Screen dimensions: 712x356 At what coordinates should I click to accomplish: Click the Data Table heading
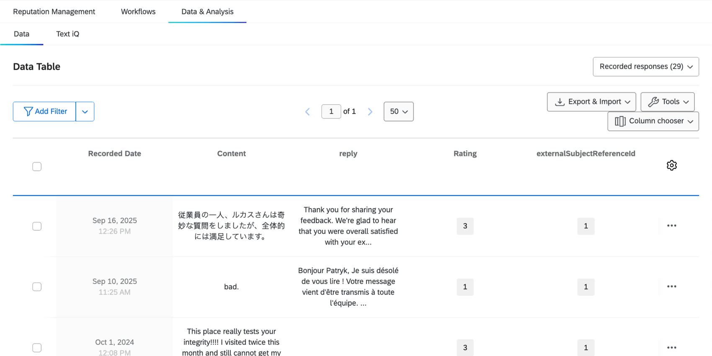[x=36, y=67]
